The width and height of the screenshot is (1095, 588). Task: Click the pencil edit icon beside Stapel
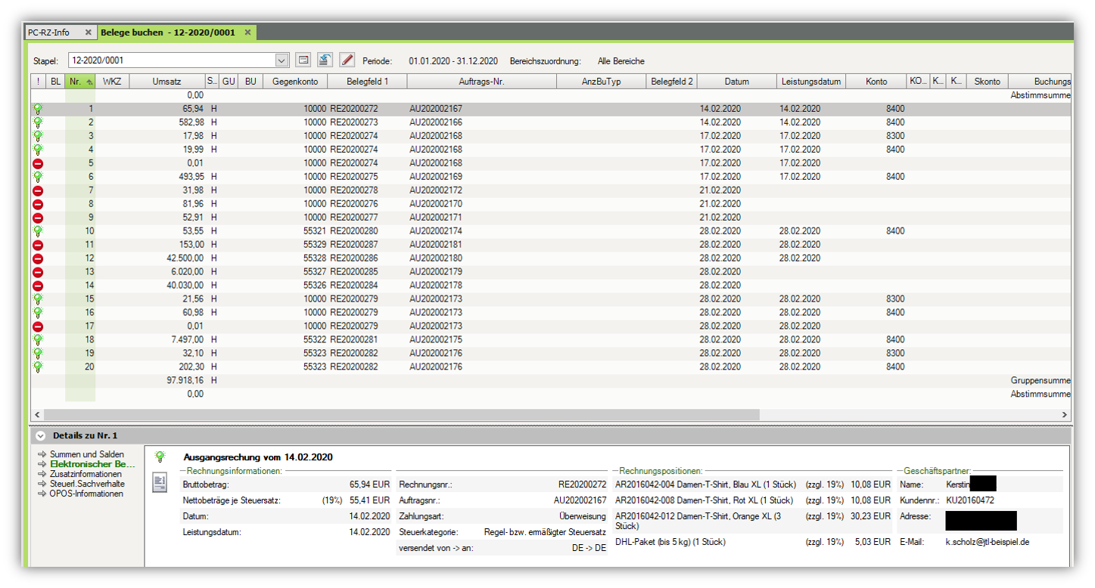click(347, 60)
